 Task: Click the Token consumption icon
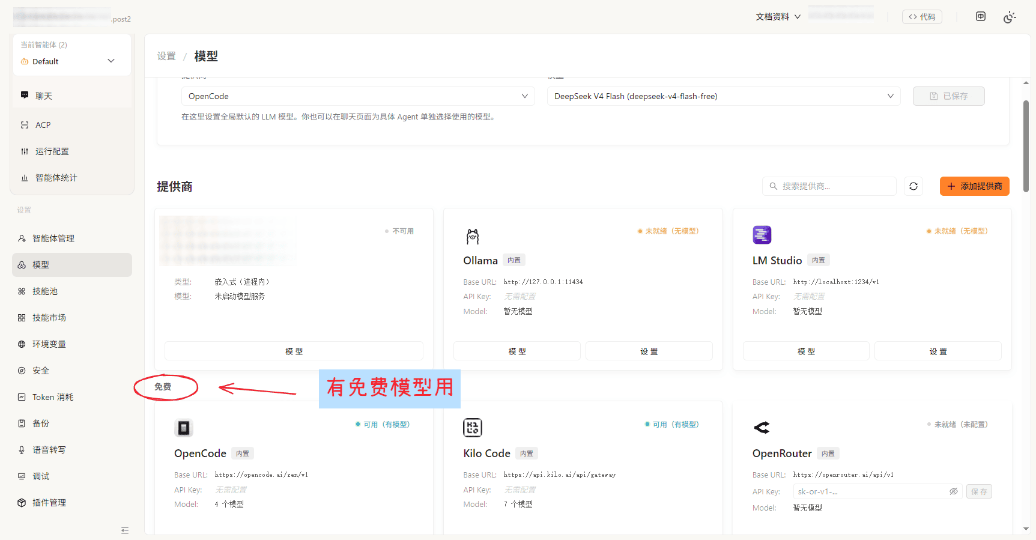[22, 397]
